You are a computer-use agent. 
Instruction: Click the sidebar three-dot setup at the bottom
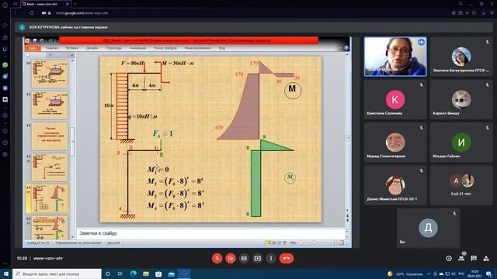[x=5, y=263]
